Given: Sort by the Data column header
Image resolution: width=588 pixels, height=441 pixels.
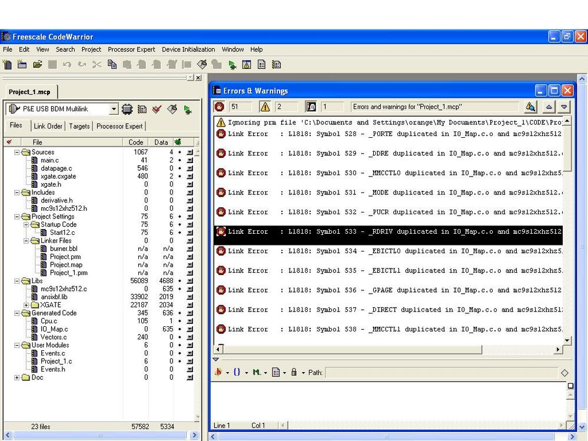Looking at the screenshot, I should point(161,142).
